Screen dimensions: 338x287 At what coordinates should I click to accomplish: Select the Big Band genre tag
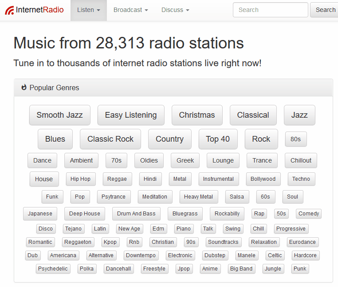[x=241, y=269]
